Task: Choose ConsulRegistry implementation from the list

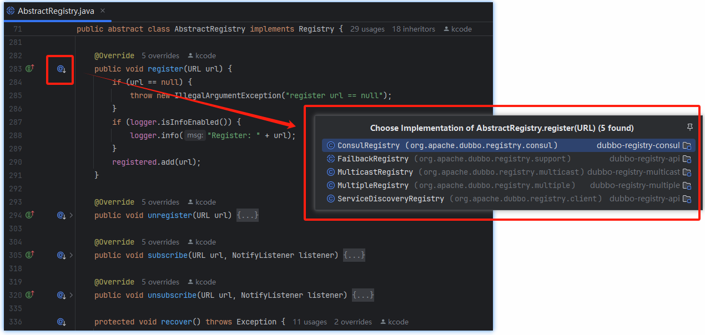Action: click(369, 145)
